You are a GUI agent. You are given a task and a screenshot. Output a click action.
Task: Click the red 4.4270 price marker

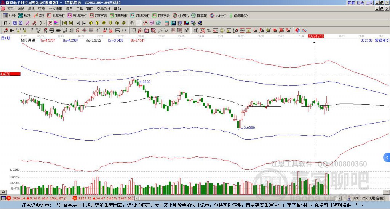[x=10, y=74]
